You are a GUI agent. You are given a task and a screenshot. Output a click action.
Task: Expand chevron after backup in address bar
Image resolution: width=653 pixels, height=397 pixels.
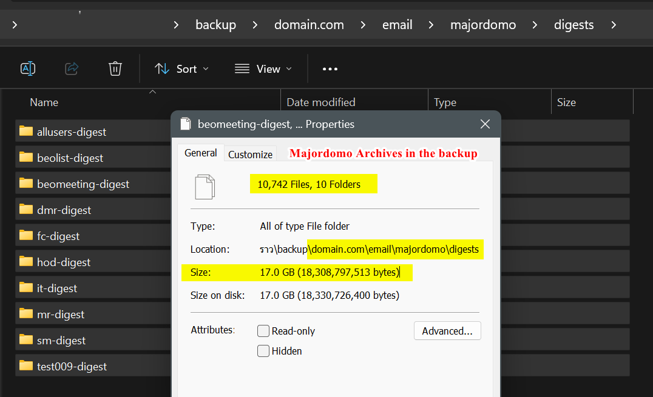[x=255, y=25]
